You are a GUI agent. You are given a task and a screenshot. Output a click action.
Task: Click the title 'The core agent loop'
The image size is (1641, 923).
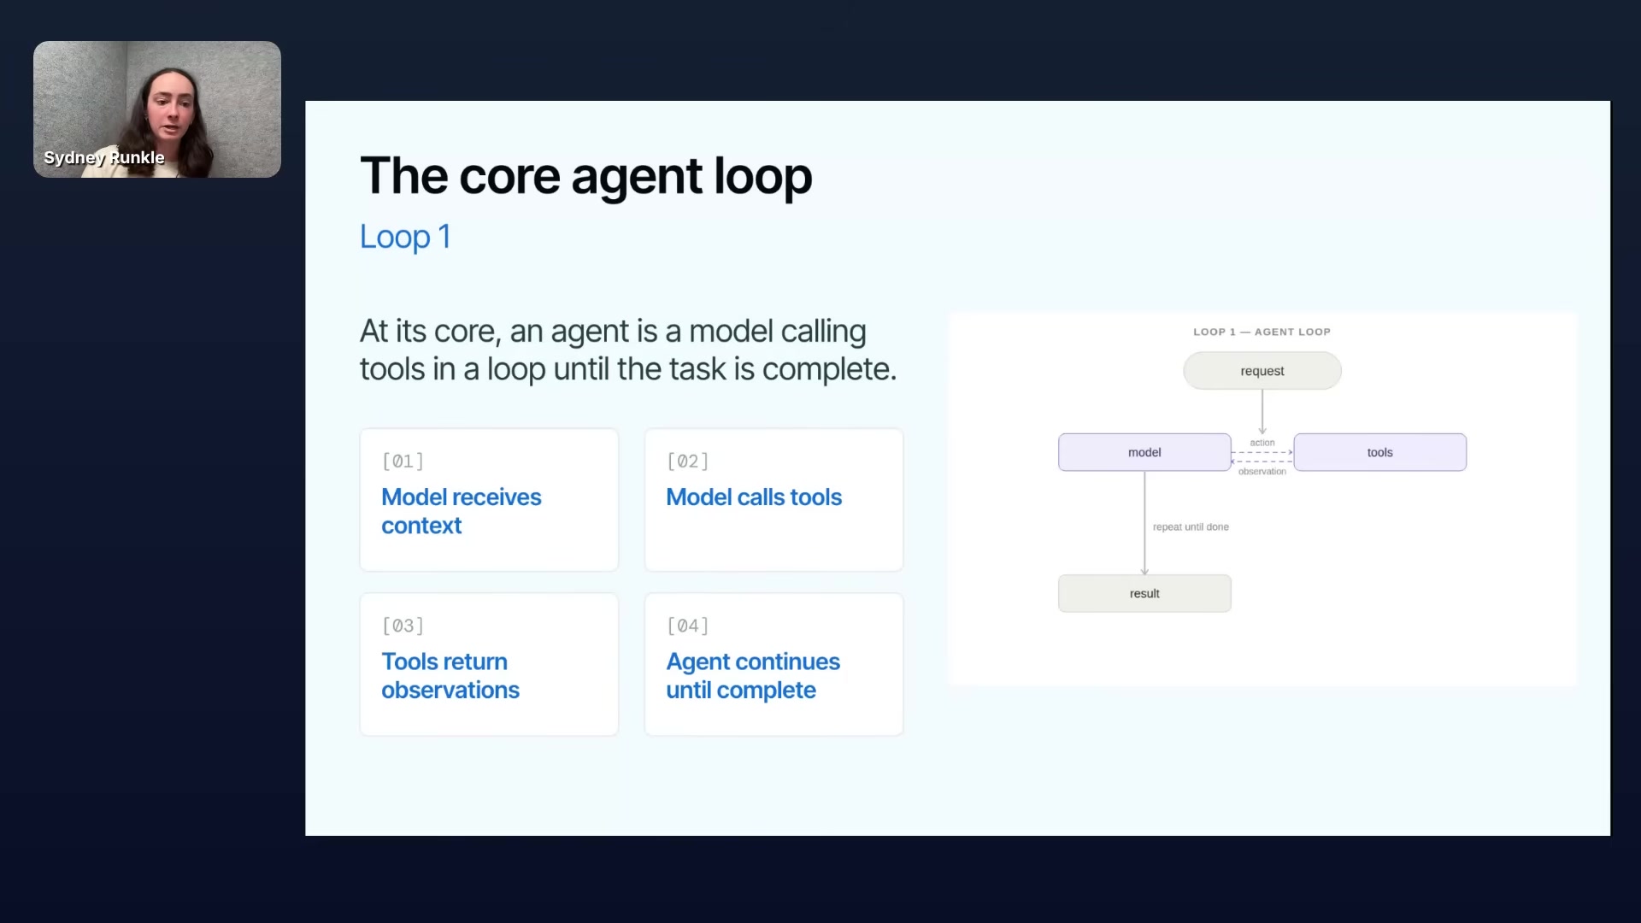585,176
